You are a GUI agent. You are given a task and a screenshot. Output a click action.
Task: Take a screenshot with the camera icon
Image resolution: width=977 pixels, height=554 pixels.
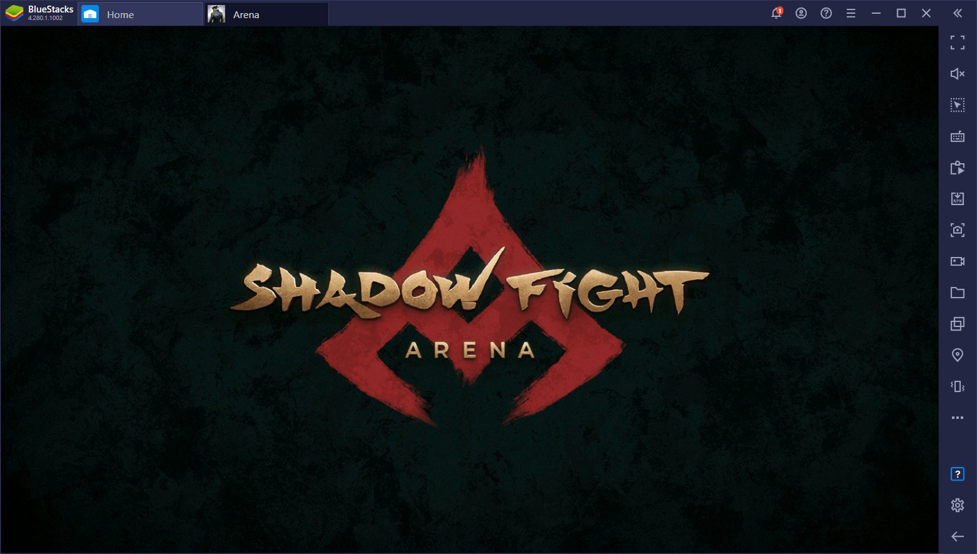tap(958, 230)
